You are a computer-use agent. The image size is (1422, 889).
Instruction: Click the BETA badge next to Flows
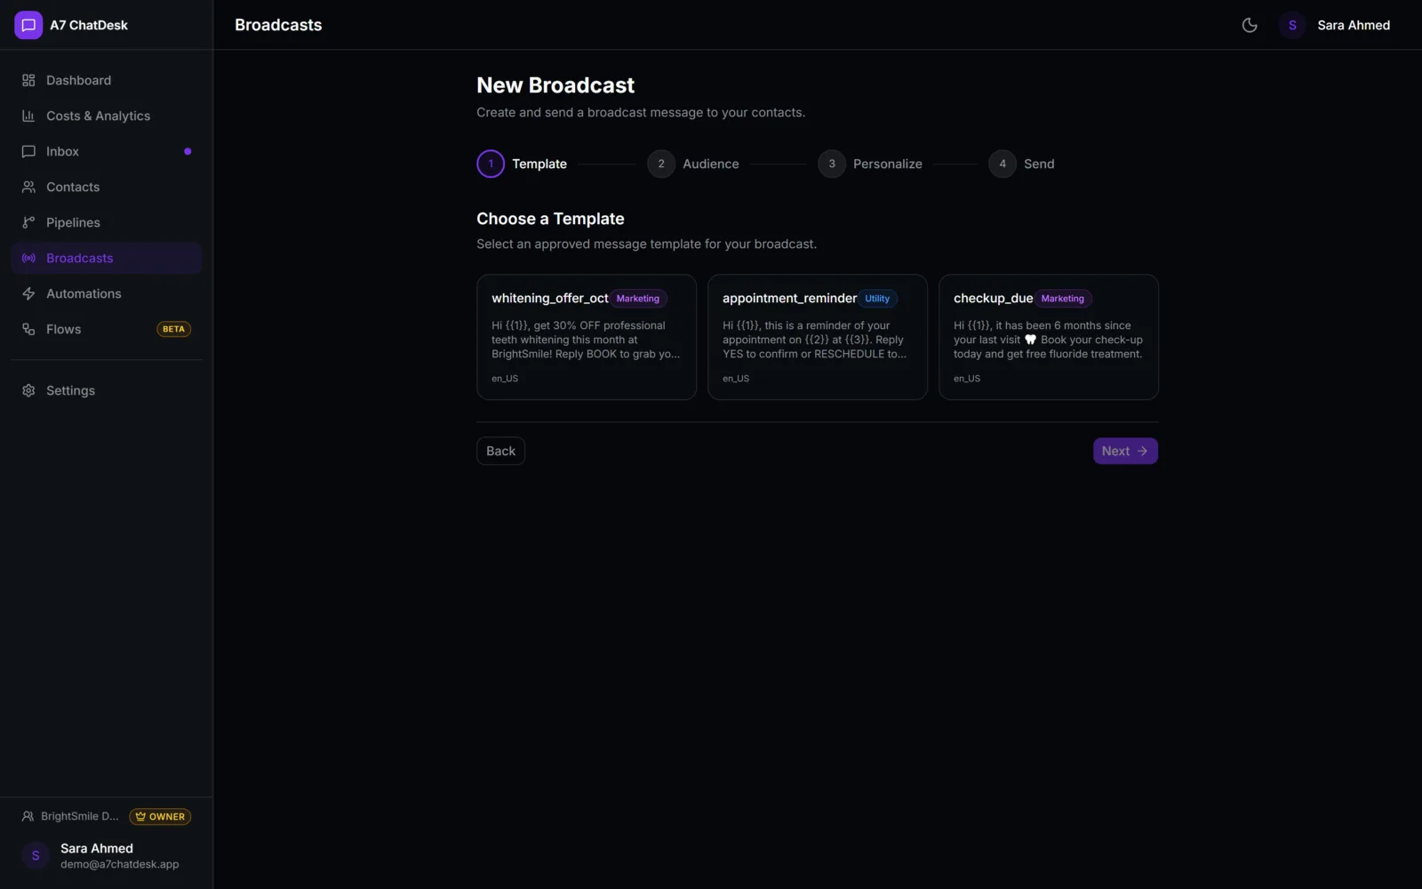(x=174, y=329)
